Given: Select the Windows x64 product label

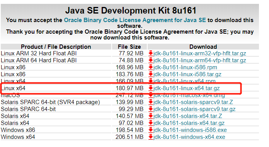Looking at the screenshot, I should tap(18, 137).
